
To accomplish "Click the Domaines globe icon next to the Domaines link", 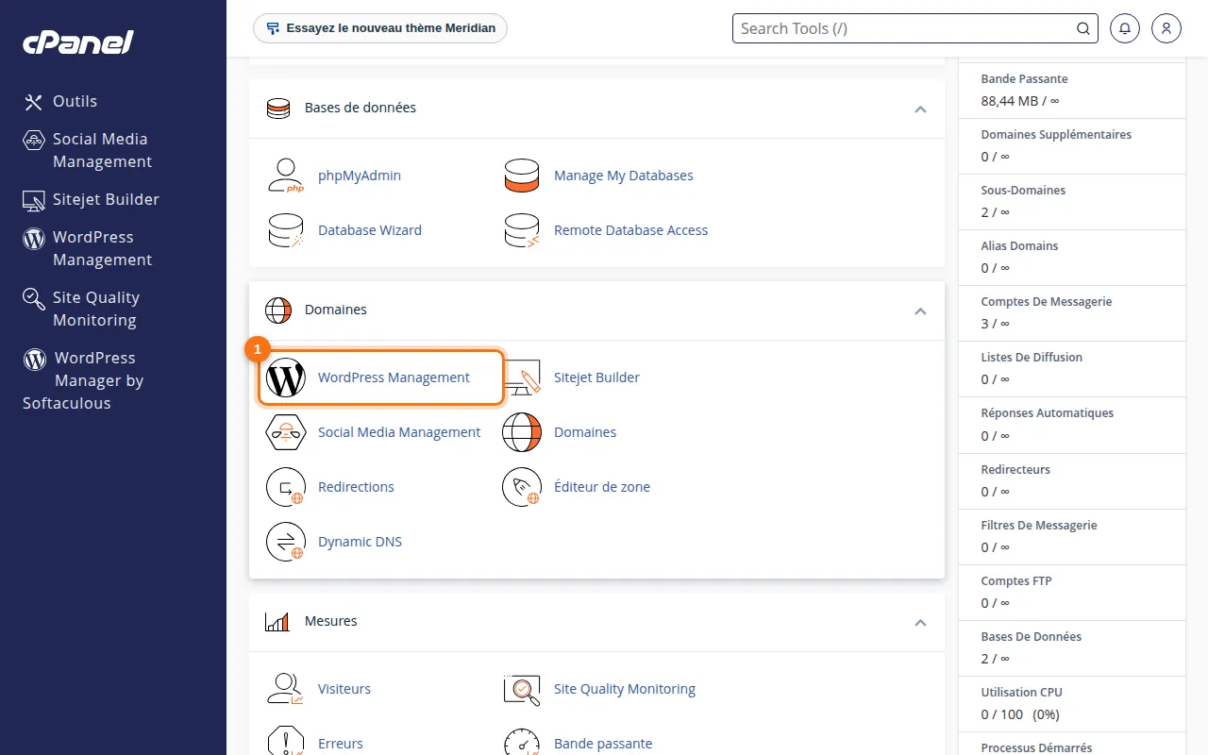I will pyautogui.click(x=521, y=432).
